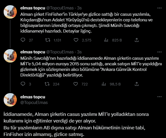This screenshot has height=138, width=166.
Task: Open avatar on the third tweet
Action: [x=10, y=100]
